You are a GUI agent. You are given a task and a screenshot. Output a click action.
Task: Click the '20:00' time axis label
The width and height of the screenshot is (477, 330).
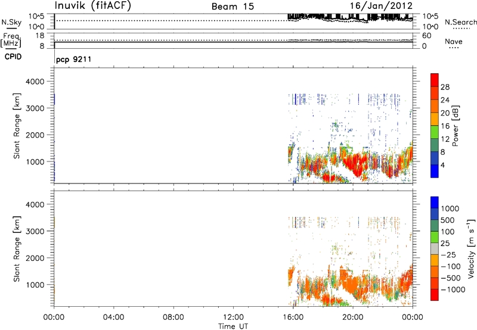(x=353, y=317)
